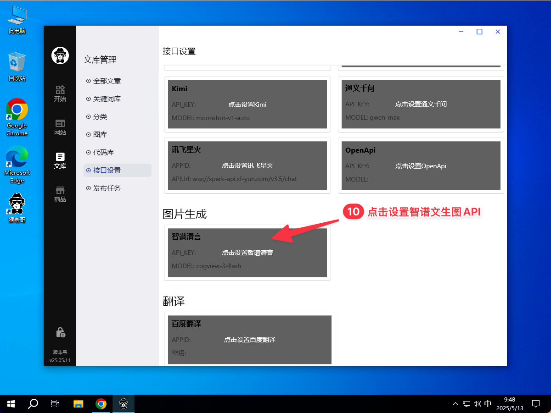
Task: Click the Kimi card title
Action: (180, 88)
